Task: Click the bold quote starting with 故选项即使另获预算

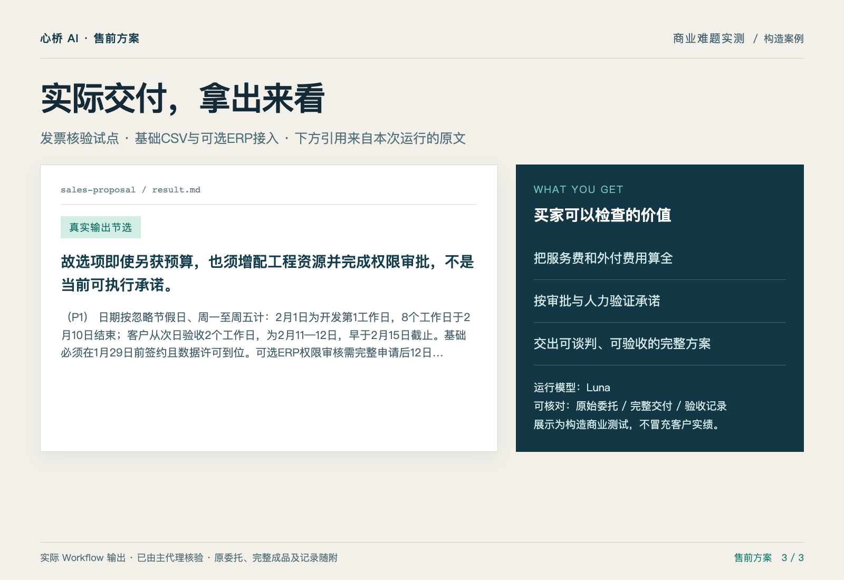Action: click(x=267, y=273)
